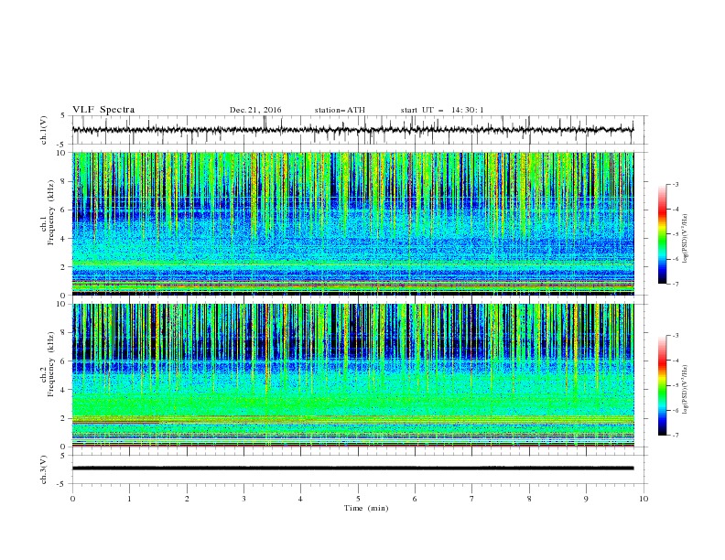Click the "-3" tick on the ch.1 color bar
Screen dimensions: 725x560
click(675, 184)
